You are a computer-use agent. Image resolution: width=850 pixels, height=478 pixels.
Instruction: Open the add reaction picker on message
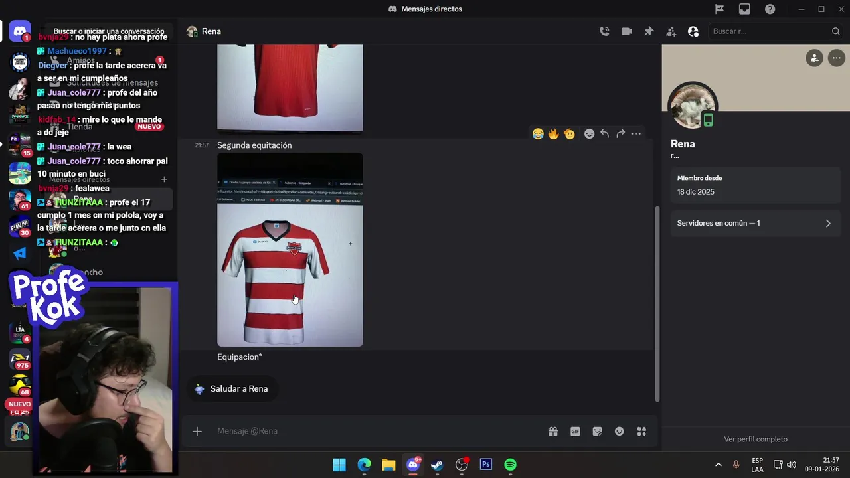589,134
